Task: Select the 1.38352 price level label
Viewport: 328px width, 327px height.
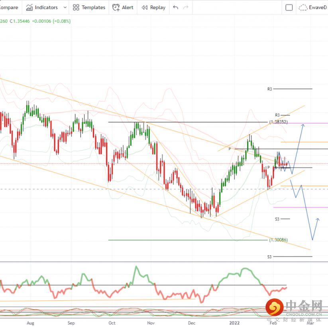Action: coord(279,122)
